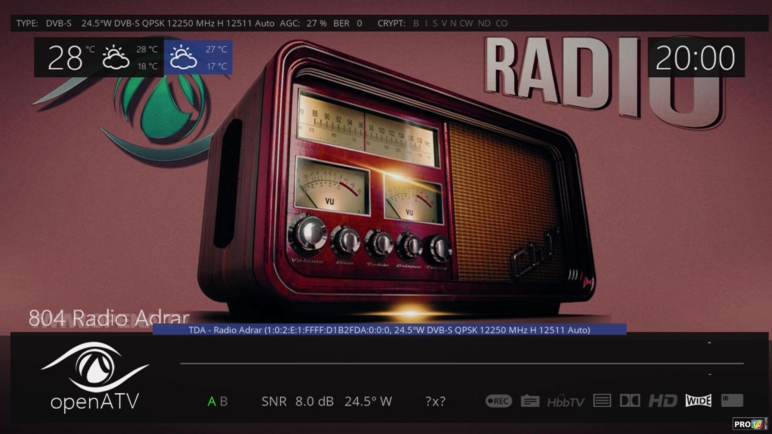
Task: Click the smartcard indicator icon
Action: pos(732,400)
